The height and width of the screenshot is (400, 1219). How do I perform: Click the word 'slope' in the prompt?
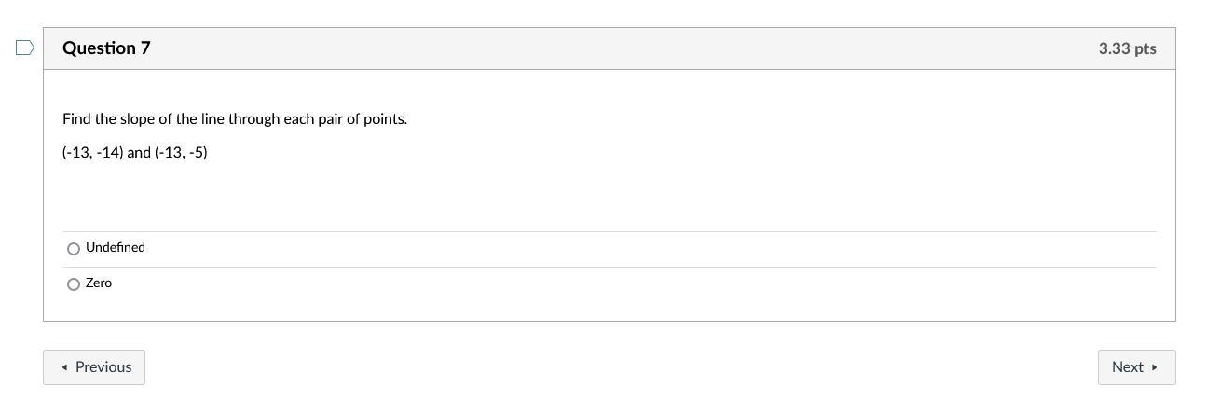(138, 119)
